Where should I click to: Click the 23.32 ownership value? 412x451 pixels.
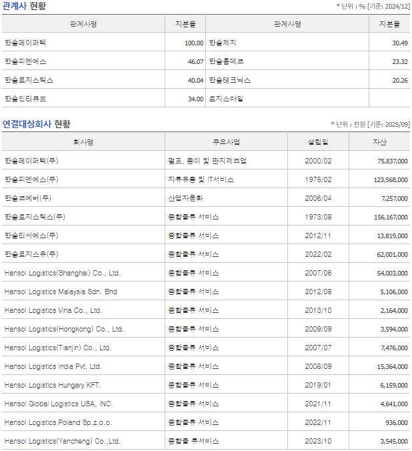[x=400, y=62]
